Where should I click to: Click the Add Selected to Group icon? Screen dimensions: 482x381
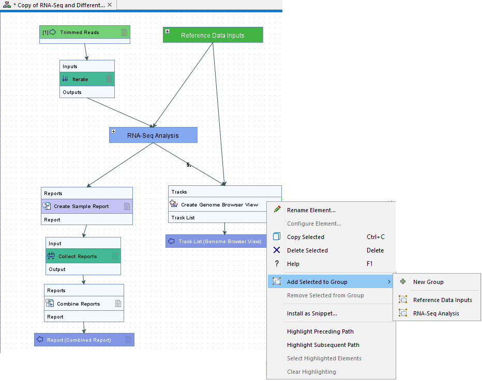pos(276,281)
